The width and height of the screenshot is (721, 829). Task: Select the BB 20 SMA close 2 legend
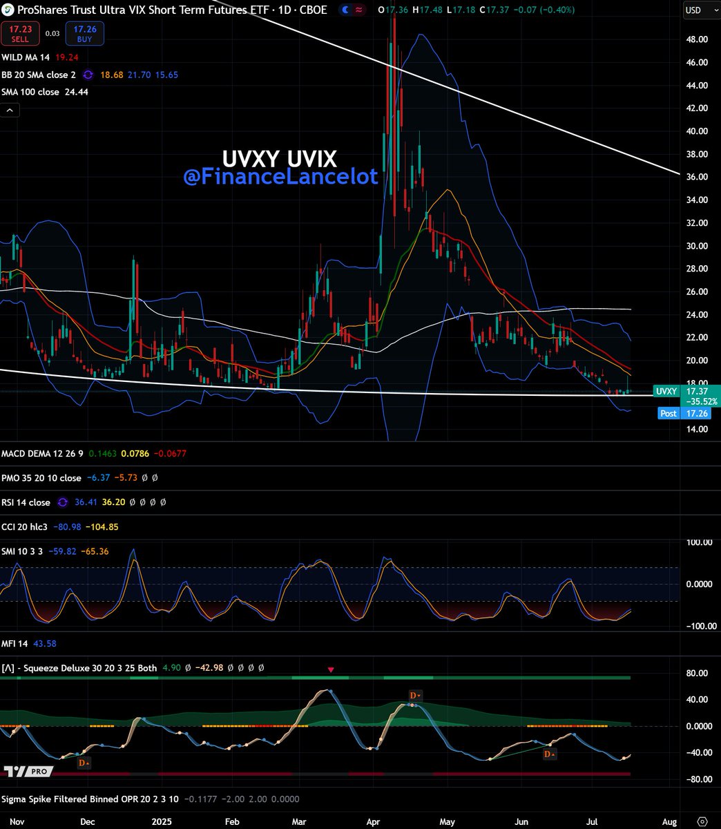39,75
